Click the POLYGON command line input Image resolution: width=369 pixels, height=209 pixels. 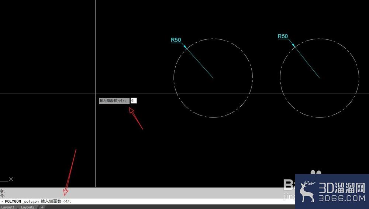tap(148, 201)
